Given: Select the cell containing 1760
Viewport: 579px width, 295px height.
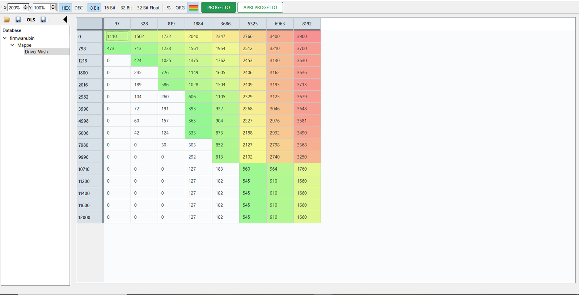Looking at the screenshot, I should point(307,169).
